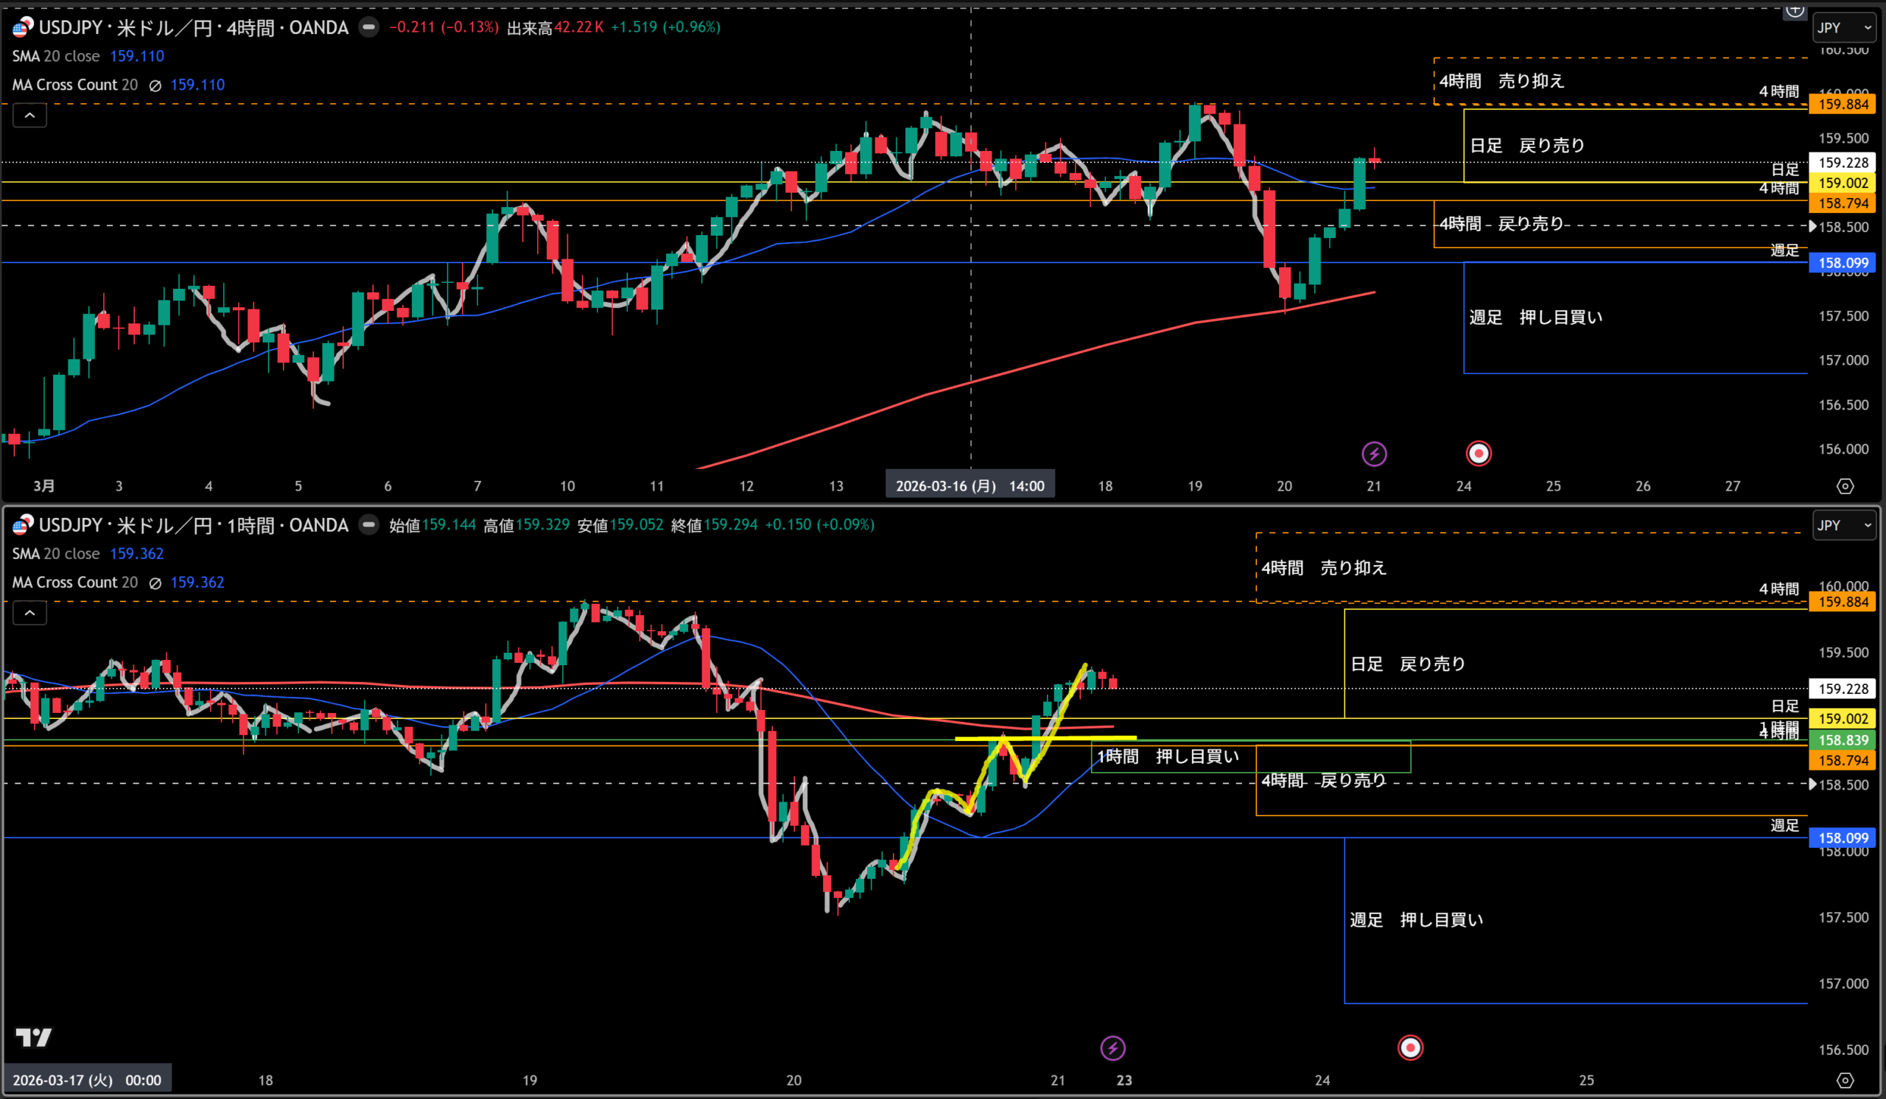This screenshot has height=1099, width=1886.
Task: Select the USDJPY 1時間 symbol title
Action: click(x=193, y=525)
